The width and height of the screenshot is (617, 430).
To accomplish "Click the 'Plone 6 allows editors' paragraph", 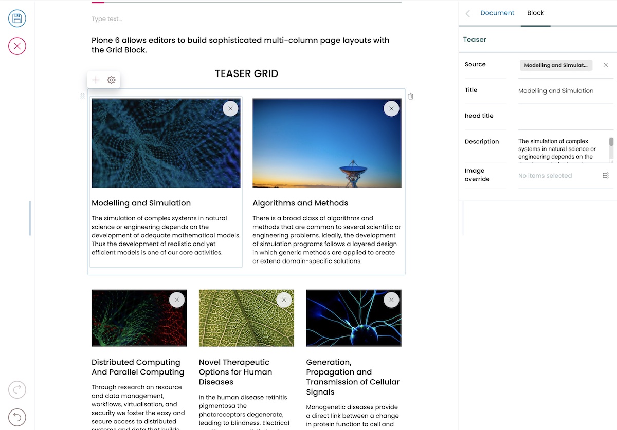I will [240, 45].
